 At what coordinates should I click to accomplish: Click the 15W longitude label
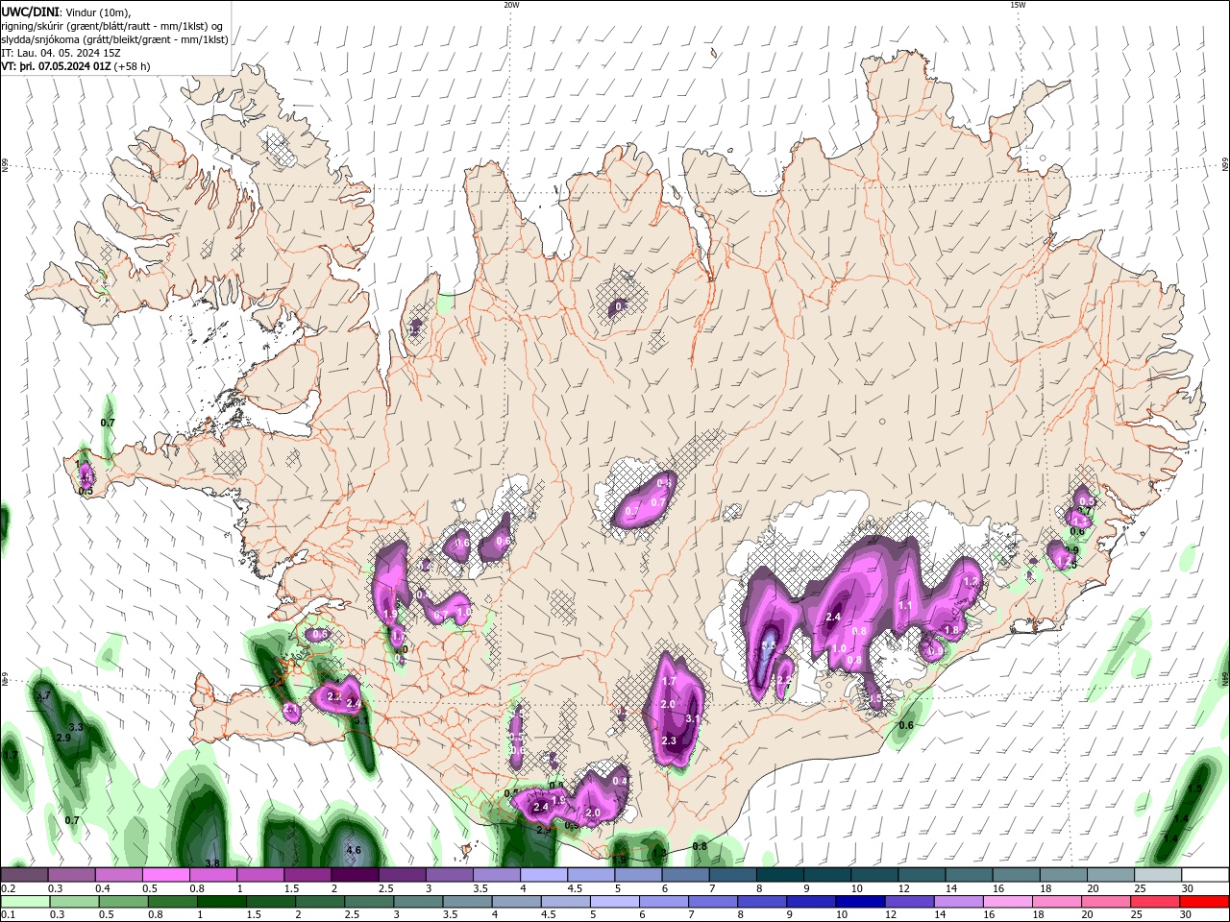tap(1018, 5)
